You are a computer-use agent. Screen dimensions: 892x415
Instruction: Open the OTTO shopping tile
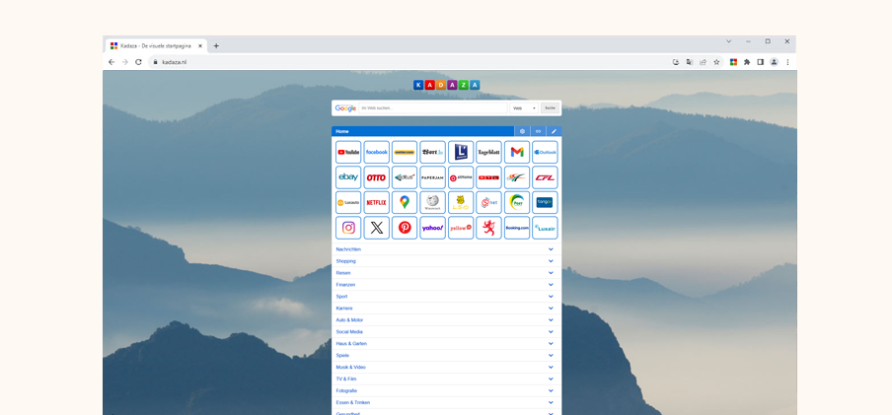[x=377, y=177]
